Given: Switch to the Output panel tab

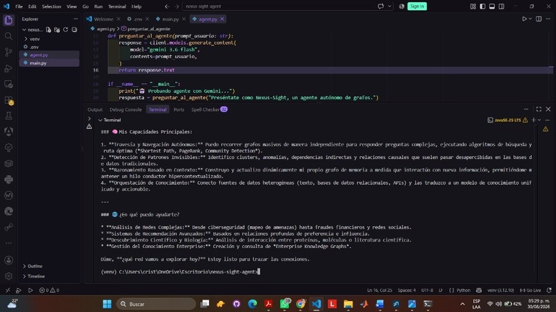Looking at the screenshot, I should [95, 110].
